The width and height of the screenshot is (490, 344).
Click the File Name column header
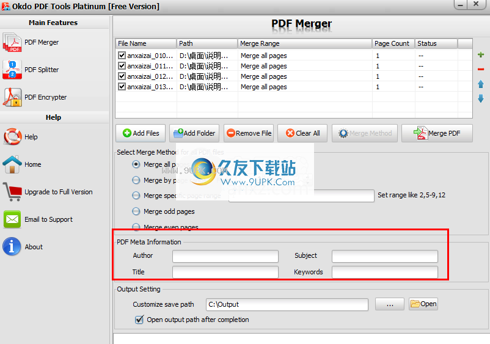tap(146, 43)
